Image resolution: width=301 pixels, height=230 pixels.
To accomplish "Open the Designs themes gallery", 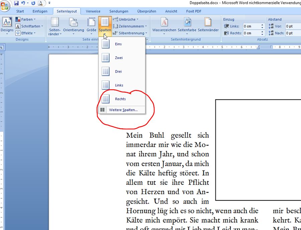I will coord(7,25).
